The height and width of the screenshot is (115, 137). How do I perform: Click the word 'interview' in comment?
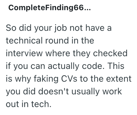coord(24,53)
